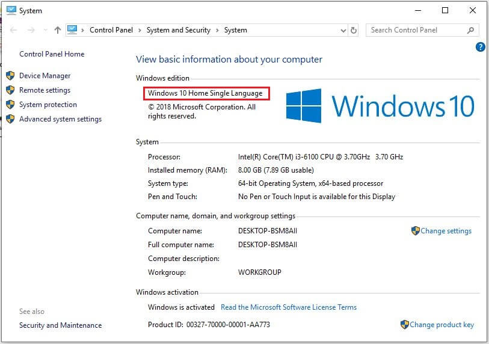Image resolution: width=489 pixels, height=344 pixels.
Task: Click the search magnifier icon
Action: click(x=470, y=30)
